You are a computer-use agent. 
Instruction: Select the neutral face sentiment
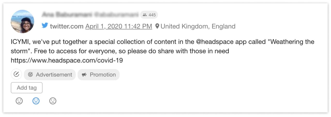pyautogui.click(x=36, y=101)
